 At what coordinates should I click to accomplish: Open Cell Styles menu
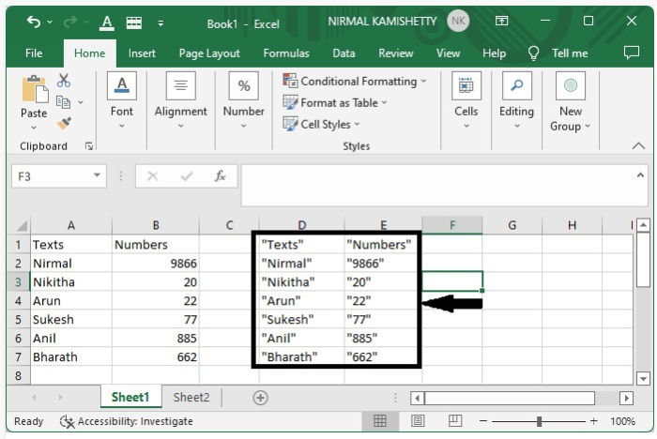point(321,124)
